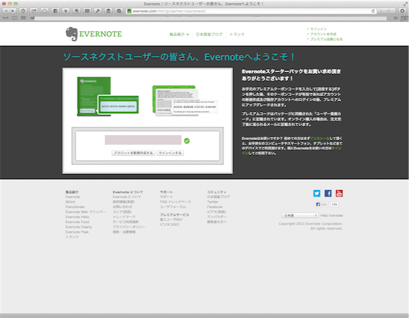Show bookmarks via open book icon
The height and width of the screenshot is (318, 409).
[x=14, y=18]
